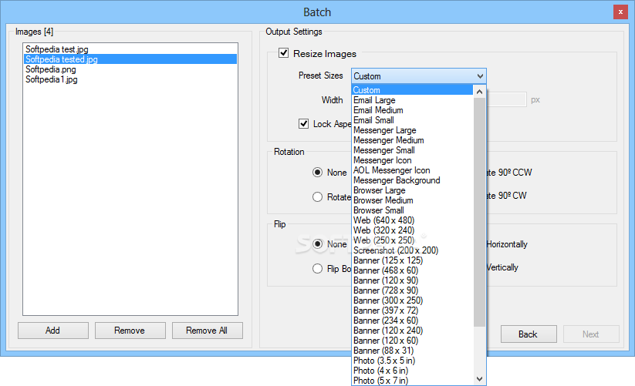Click the dropdown list scrollbar thumb
This screenshot has width=635, height=386.
tap(479, 212)
